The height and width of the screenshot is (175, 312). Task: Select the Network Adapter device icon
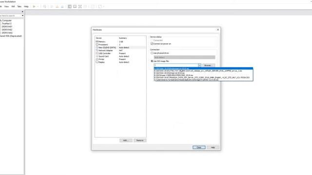point(97,51)
